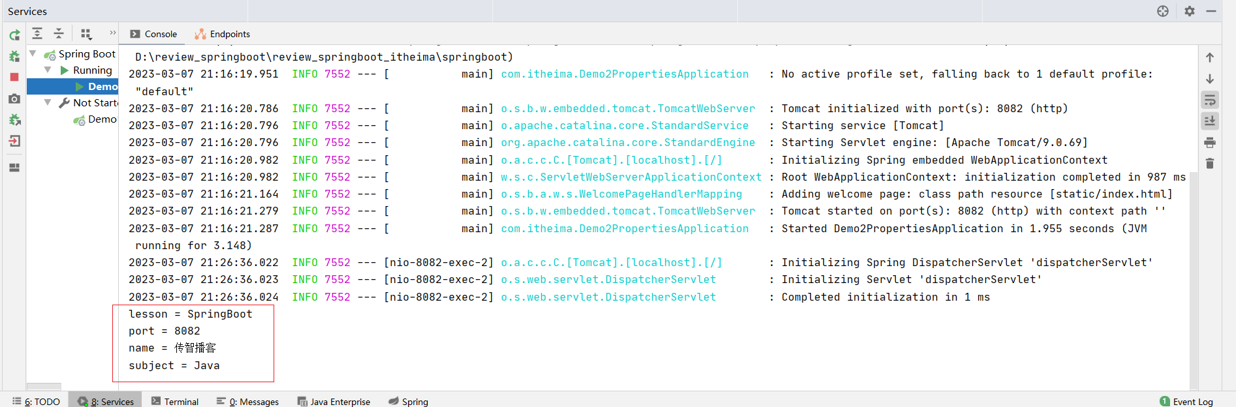Clear console output with trash icon
Image resolution: width=1236 pixels, height=407 pixels.
click(1210, 164)
